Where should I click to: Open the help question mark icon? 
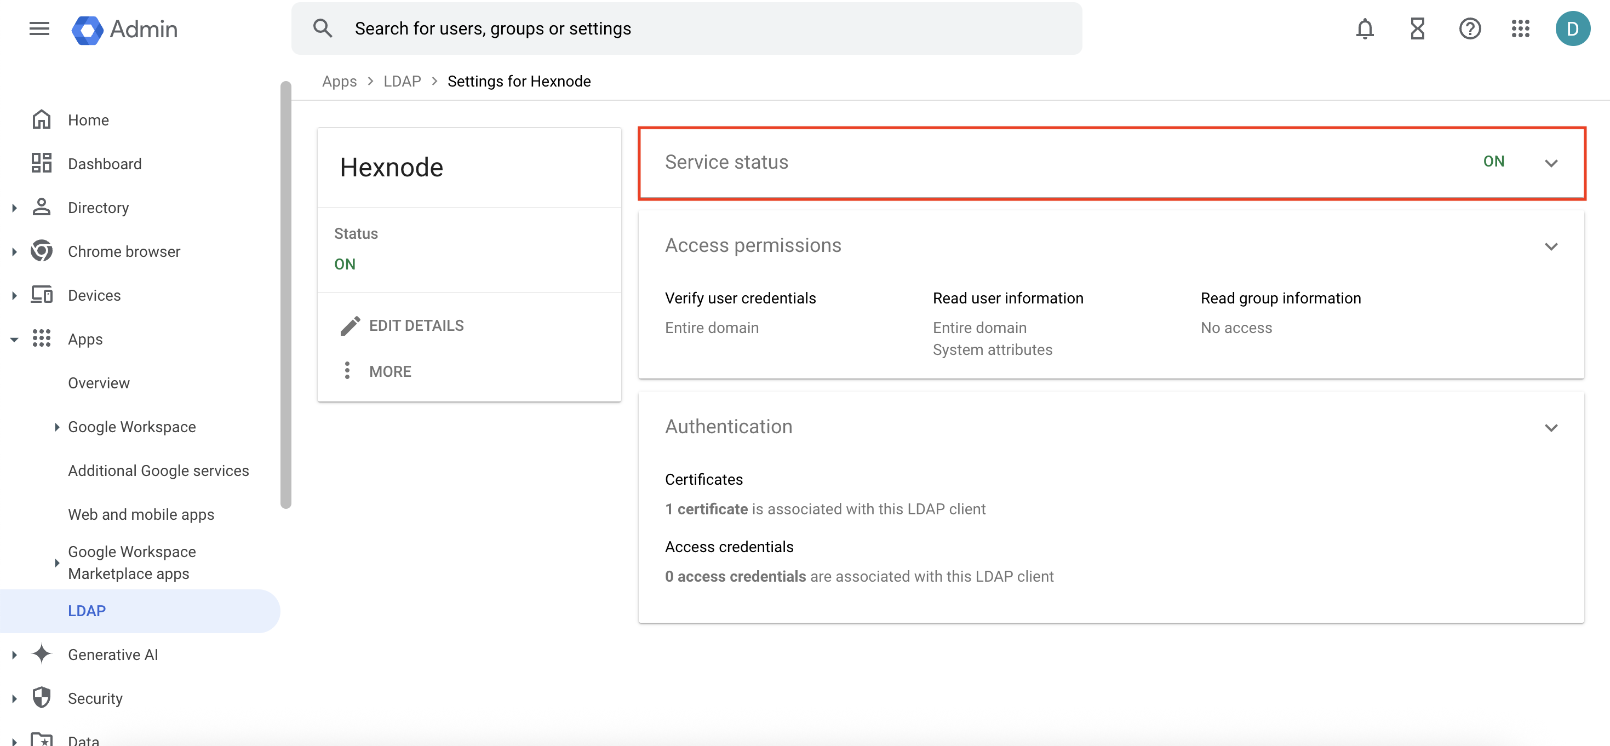click(x=1469, y=28)
